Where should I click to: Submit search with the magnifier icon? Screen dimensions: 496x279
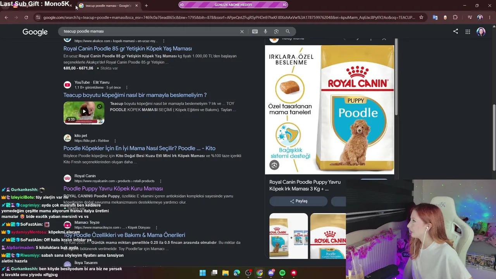click(x=288, y=31)
